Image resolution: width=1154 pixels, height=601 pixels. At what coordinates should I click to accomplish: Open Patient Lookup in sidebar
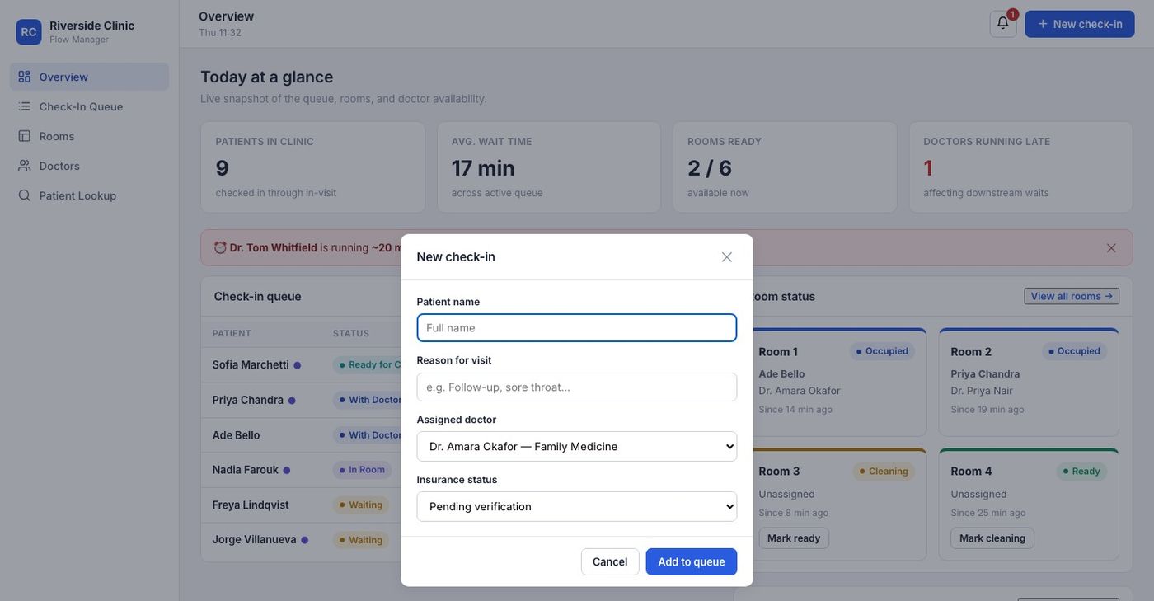tap(89, 195)
